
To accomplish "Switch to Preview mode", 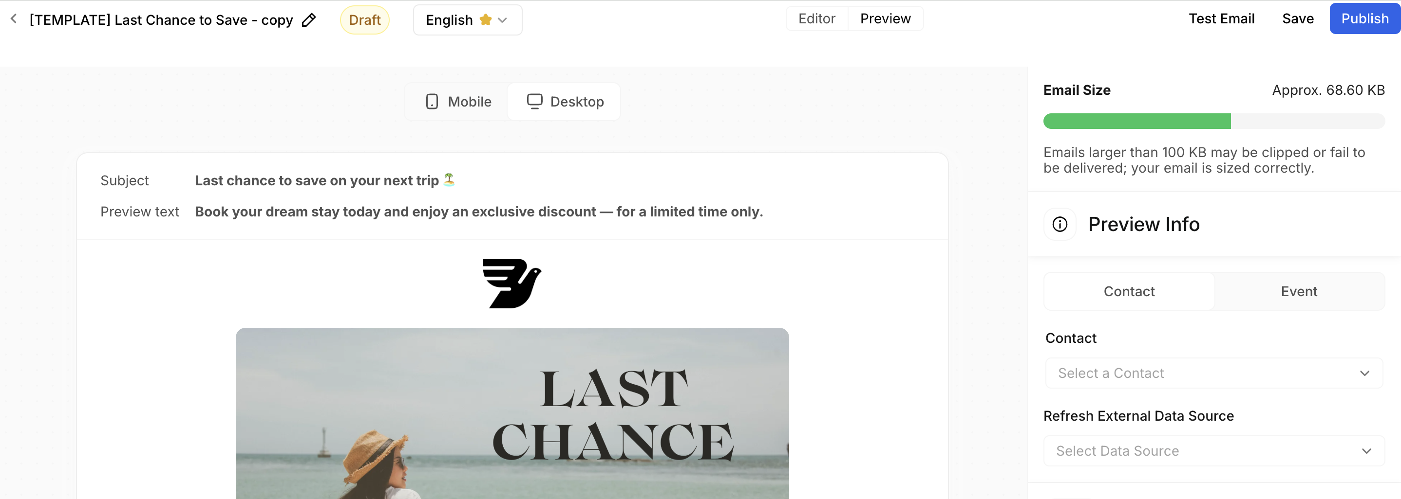I will pyautogui.click(x=885, y=19).
